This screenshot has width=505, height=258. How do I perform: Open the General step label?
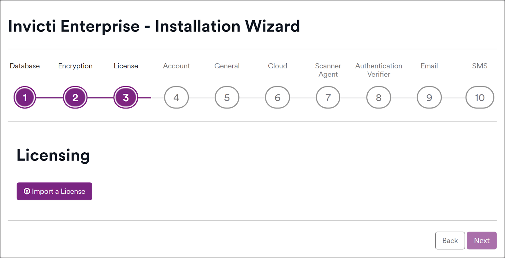[227, 66]
